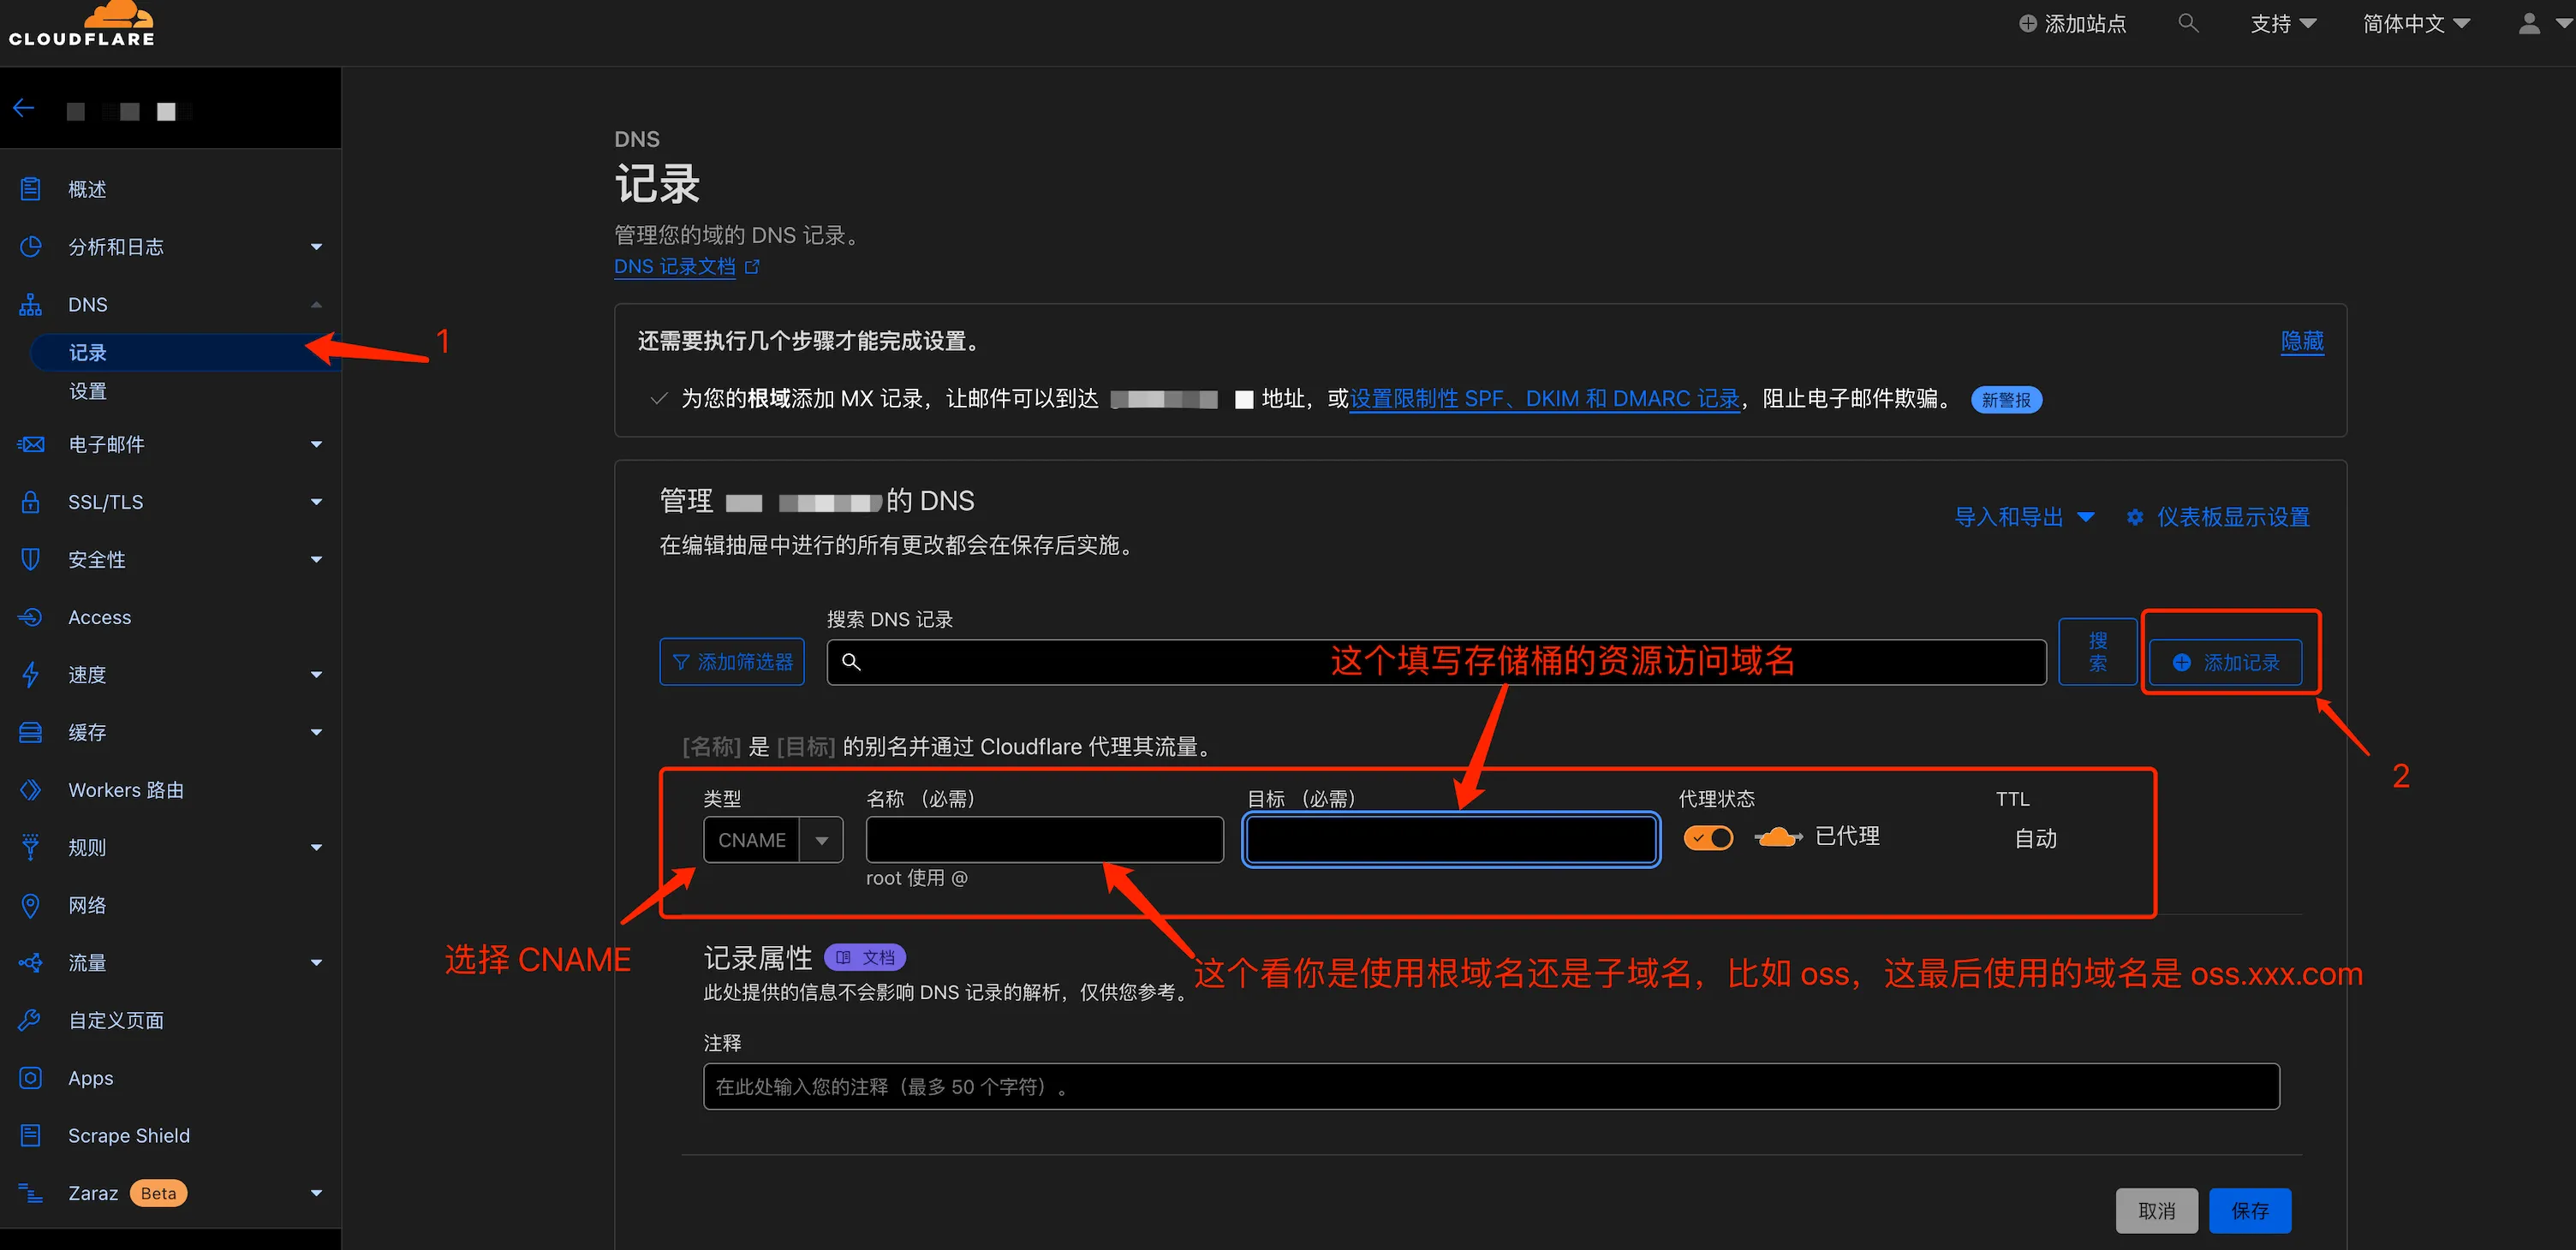Expand the 规则 sidebar section
This screenshot has height=1250, width=2576.
pyautogui.click(x=316, y=848)
